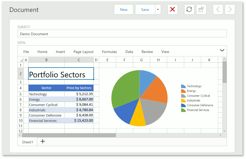Open the File menu
Screen dimensions: 246x159
(26, 52)
